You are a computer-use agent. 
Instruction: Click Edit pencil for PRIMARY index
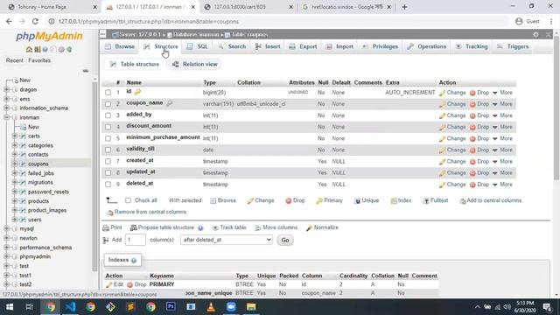108,284
